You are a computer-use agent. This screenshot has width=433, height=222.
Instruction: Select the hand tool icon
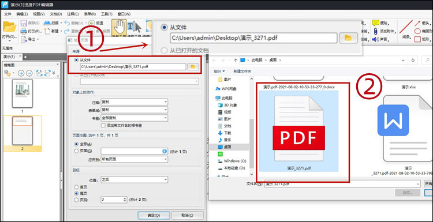(x=120, y=26)
